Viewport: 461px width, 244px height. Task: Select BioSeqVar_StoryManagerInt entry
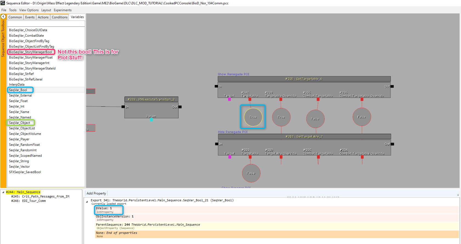click(x=29, y=63)
